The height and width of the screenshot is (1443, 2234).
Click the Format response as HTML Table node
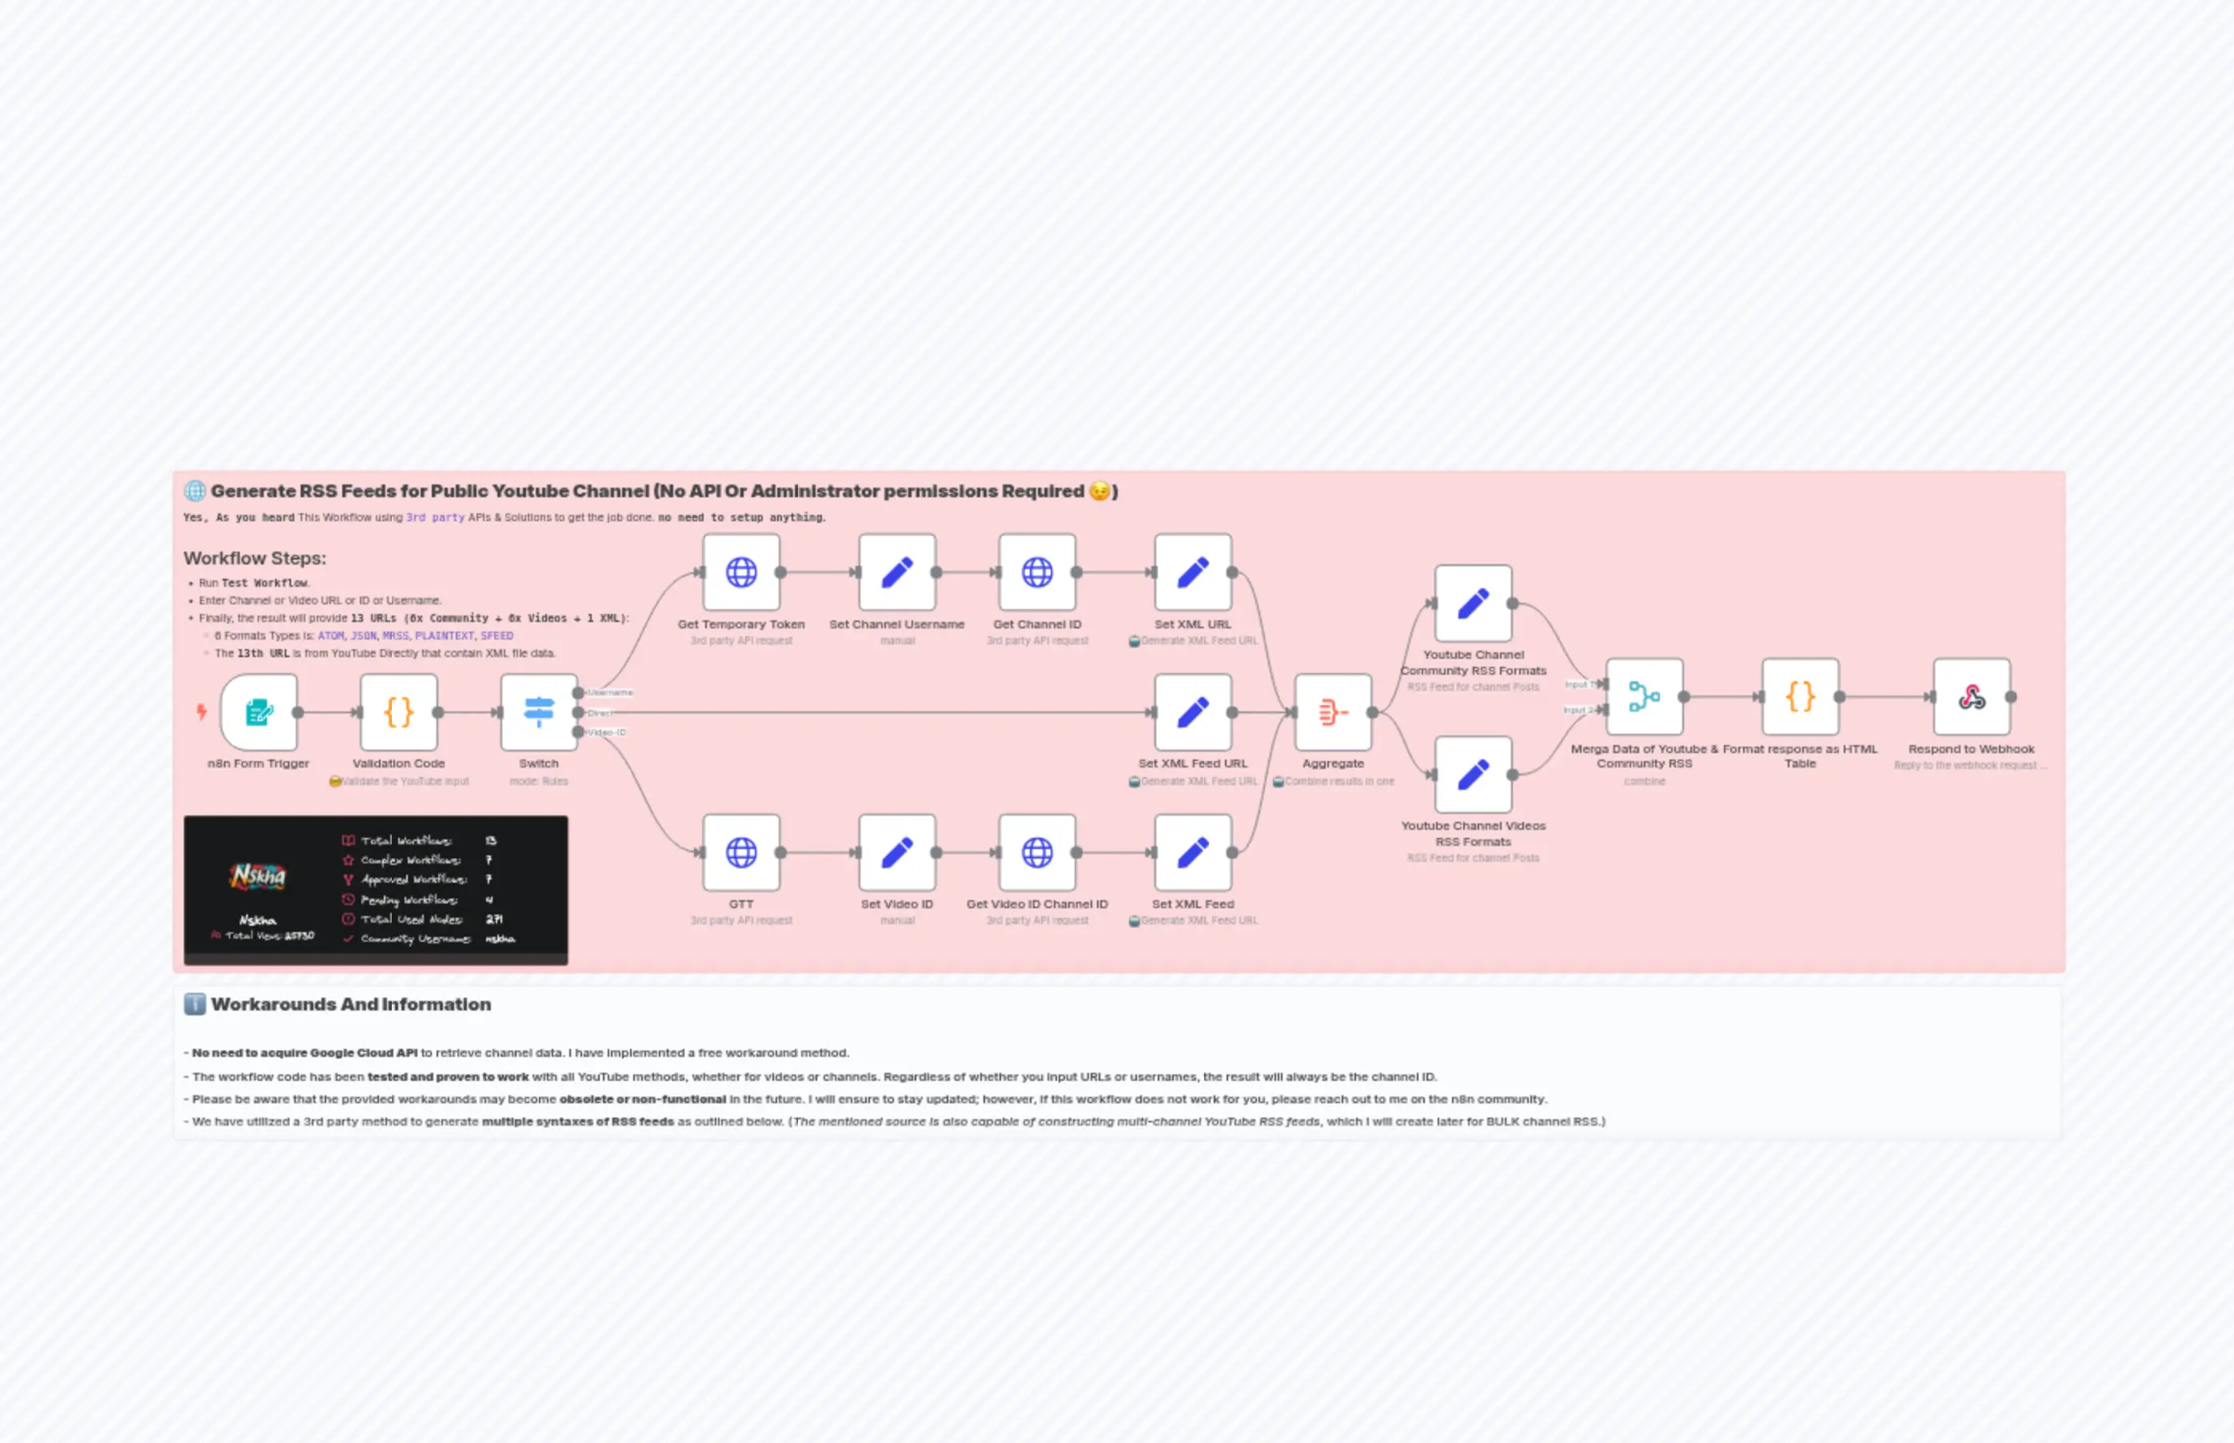coord(1799,697)
